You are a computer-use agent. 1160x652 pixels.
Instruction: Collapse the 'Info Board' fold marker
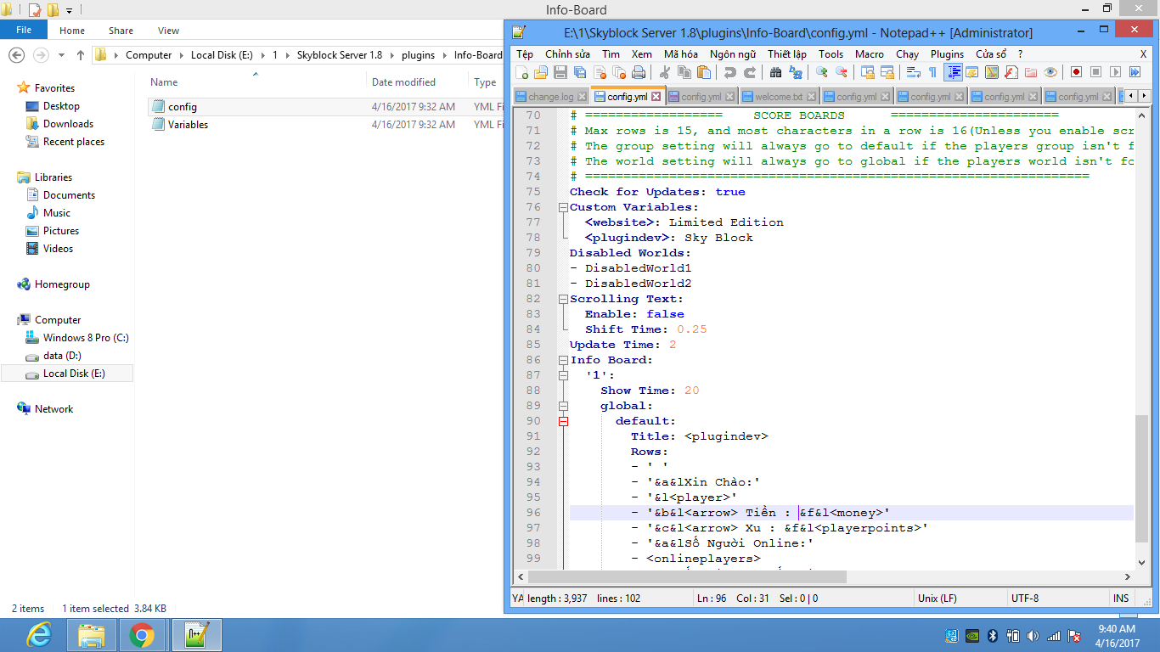(x=562, y=360)
